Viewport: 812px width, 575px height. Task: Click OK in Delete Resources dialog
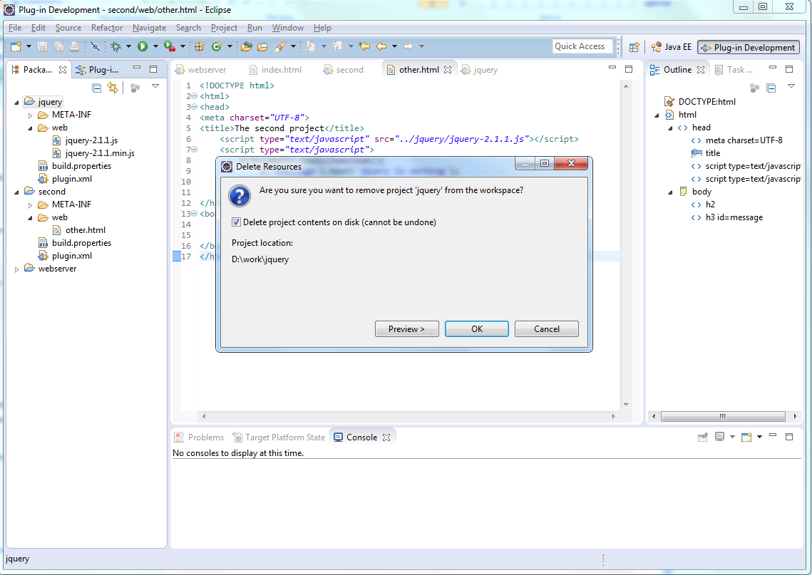coord(476,329)
